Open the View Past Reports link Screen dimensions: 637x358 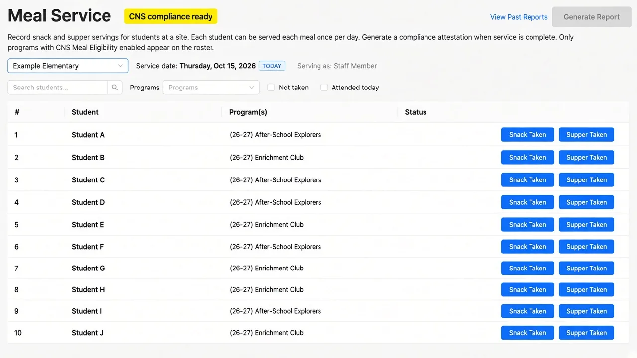tap(519, 17)
